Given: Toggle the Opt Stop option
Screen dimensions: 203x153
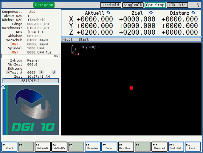Looking at the screenshot, I should tap(155, 5).
